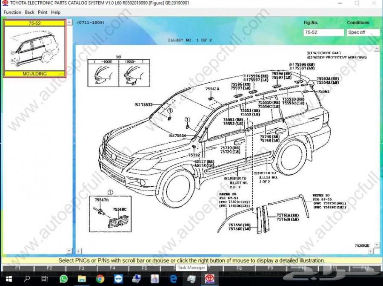Select part number 75534 in the diagram

(180, 136)
